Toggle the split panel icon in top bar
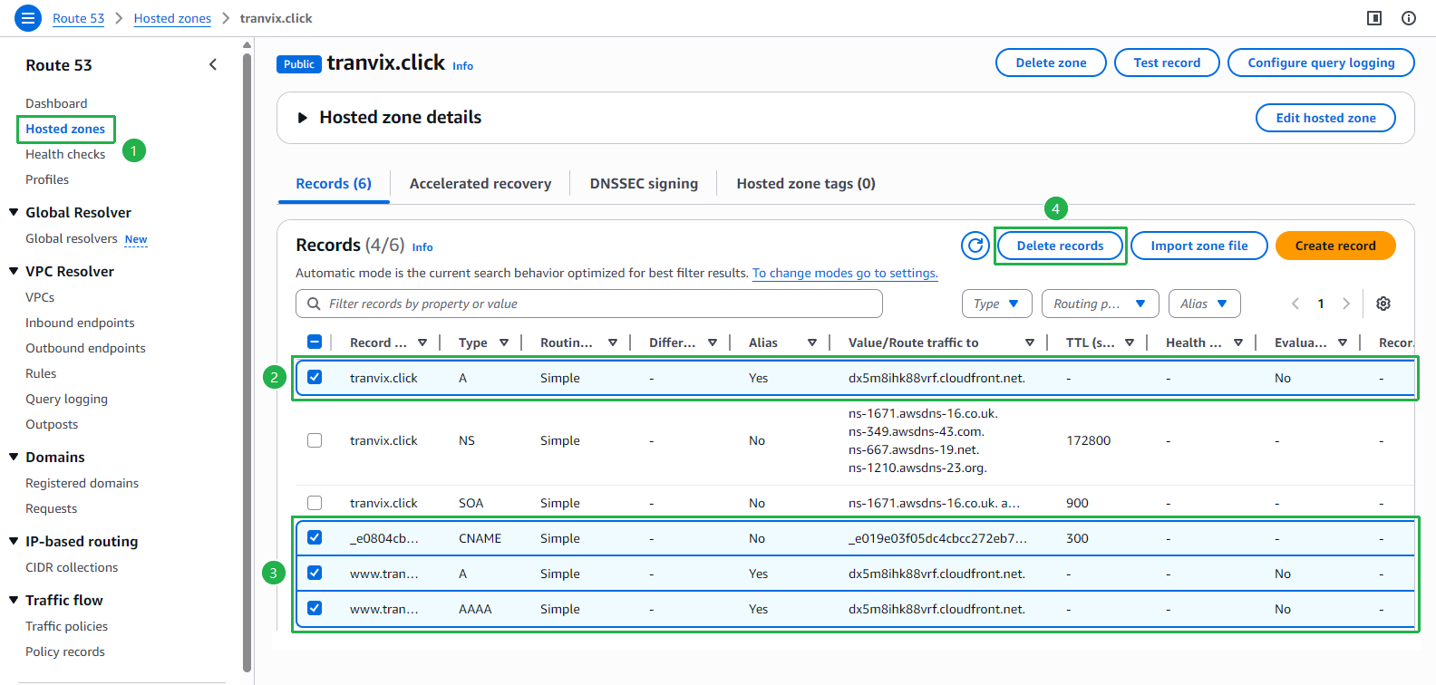1436x685 pixels. coord(1374,18)
